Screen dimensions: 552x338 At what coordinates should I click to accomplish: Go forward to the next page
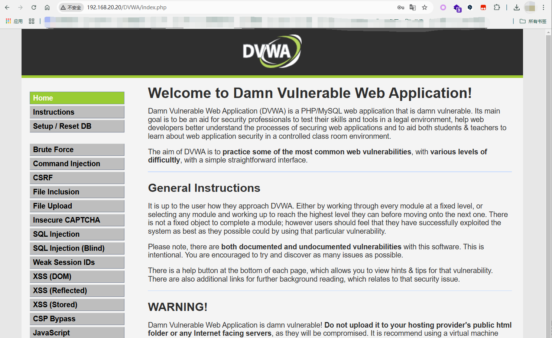pos(20,7)
